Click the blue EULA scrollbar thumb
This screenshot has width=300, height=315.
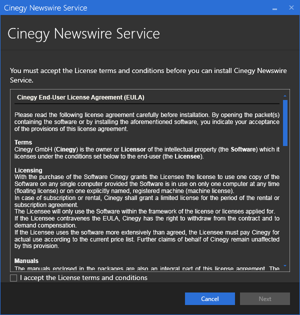tap(285, 122)
